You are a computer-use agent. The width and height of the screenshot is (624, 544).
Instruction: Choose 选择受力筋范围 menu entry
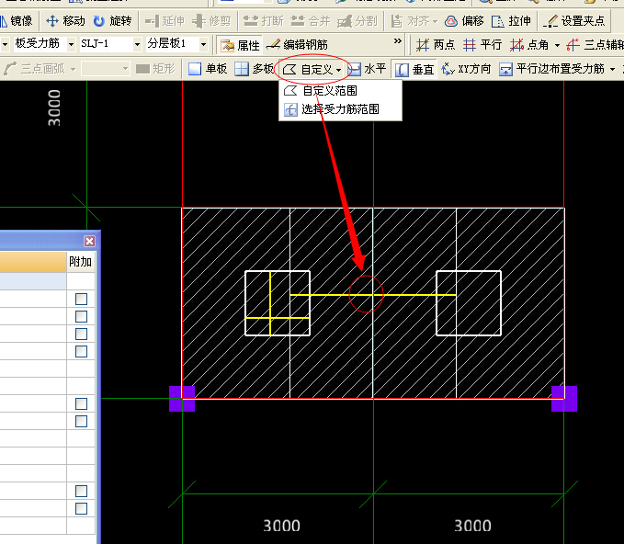340,109
